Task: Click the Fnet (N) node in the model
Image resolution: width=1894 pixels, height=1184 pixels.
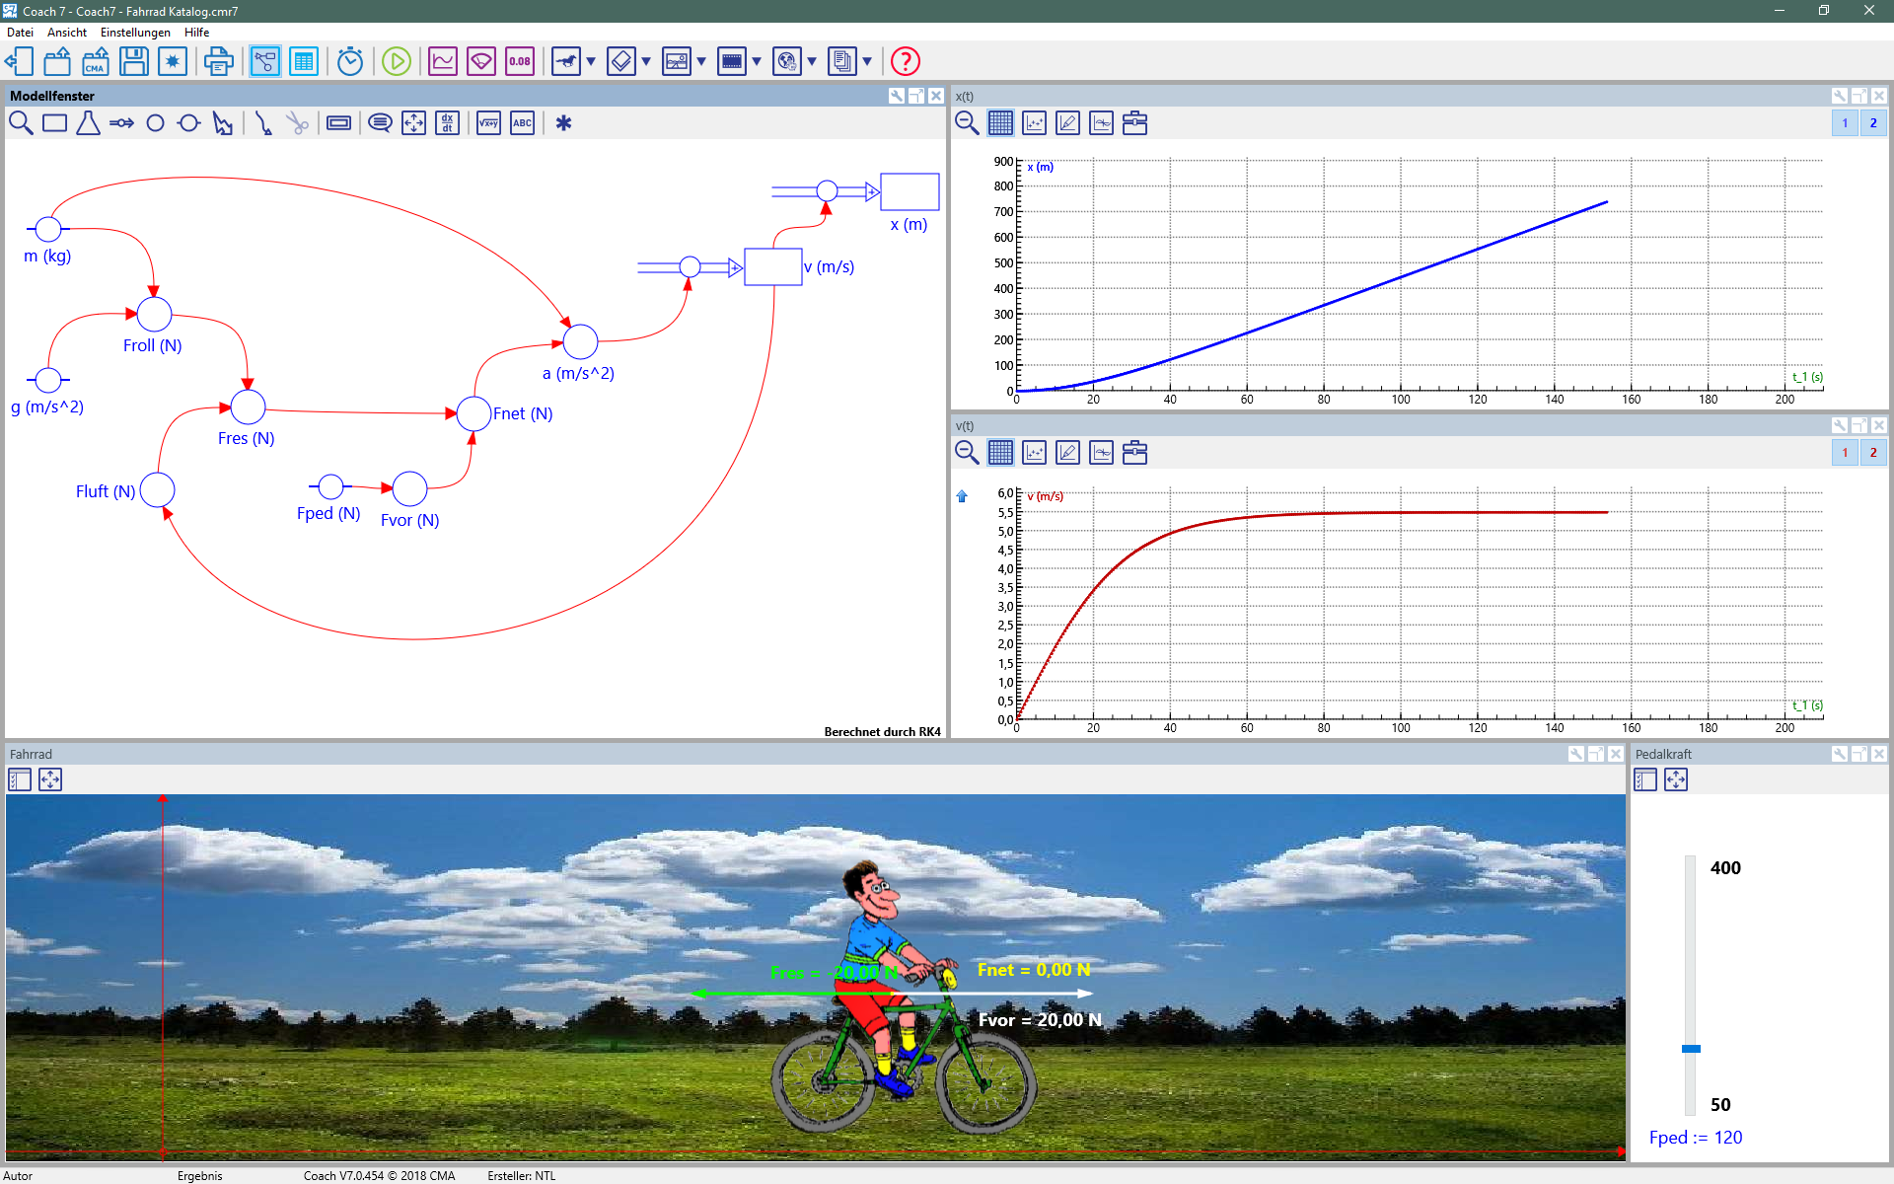Action: click(x=473, y=413)
